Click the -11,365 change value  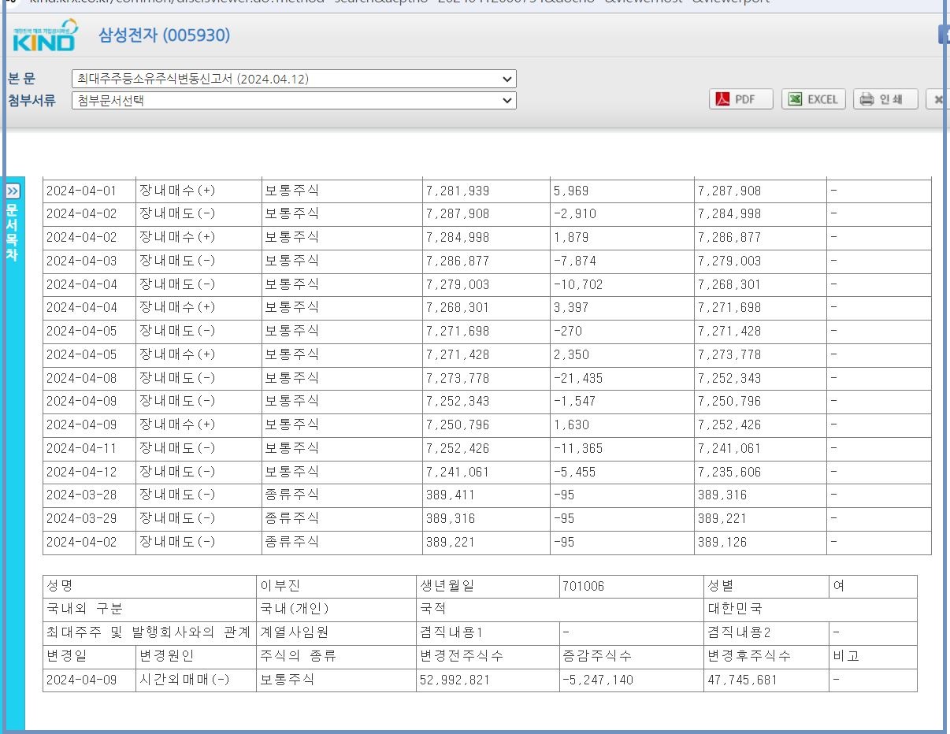(578, 448)
